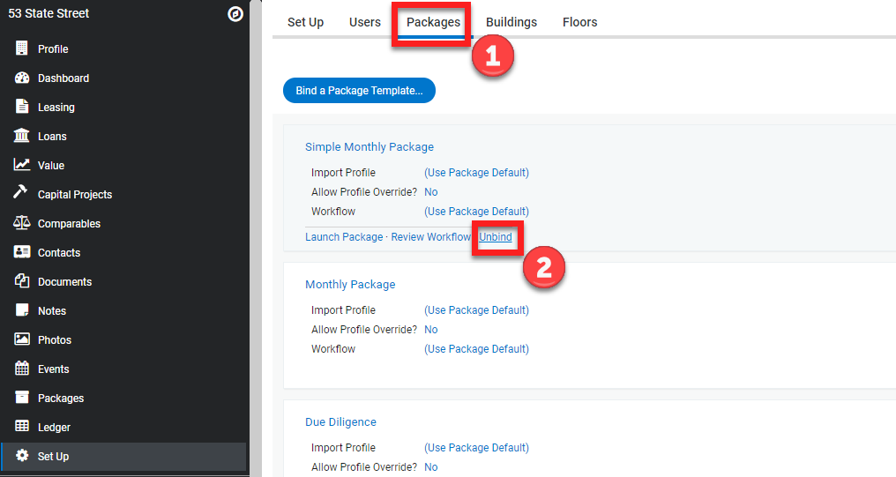Image resolution: width=896 pixels, height=477 pixels.
Task: Switch to the Set Up tab
Action: (305, 22)
